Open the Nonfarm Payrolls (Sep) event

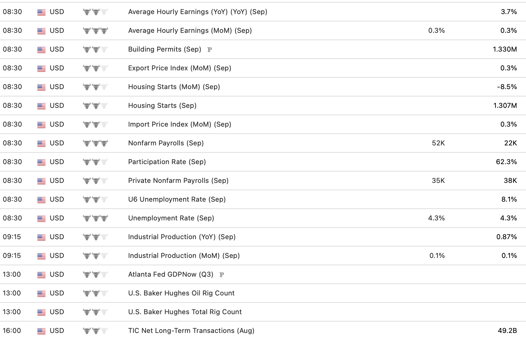pyautogui.click(x=166, y=143)
